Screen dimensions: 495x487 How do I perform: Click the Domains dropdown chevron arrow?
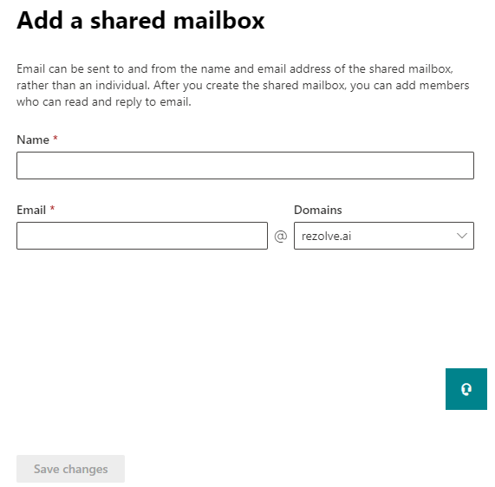[461, 236]
